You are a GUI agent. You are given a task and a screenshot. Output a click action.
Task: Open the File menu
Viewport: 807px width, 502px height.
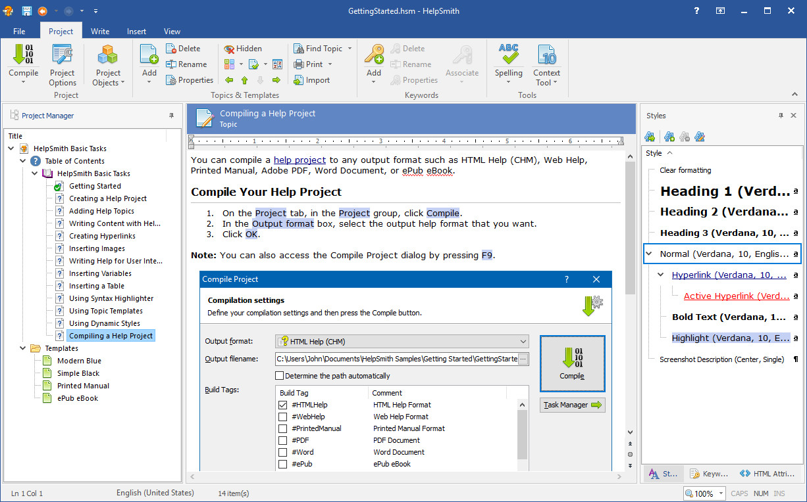(x=19, y=31)
